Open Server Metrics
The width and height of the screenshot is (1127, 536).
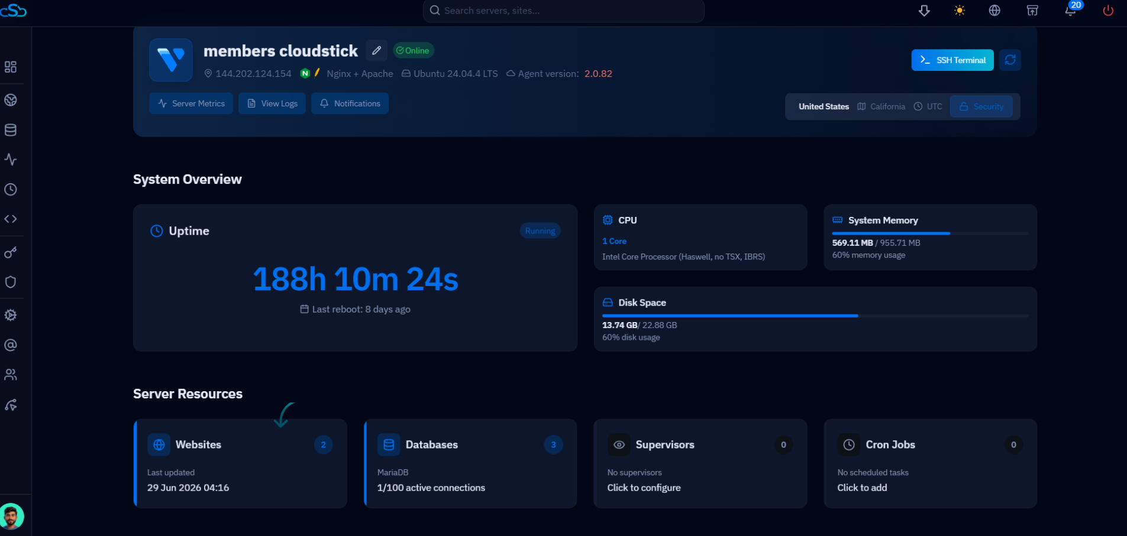click(x=191, y=103)
